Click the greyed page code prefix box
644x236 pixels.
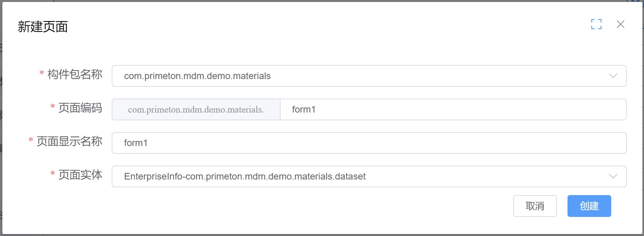click(x=196, y=109)
